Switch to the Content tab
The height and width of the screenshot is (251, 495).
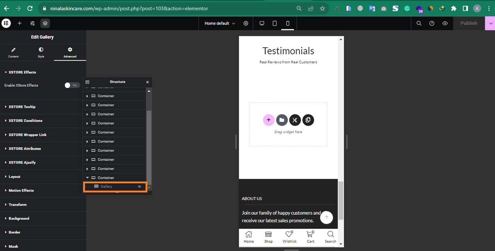pos(13,52)
